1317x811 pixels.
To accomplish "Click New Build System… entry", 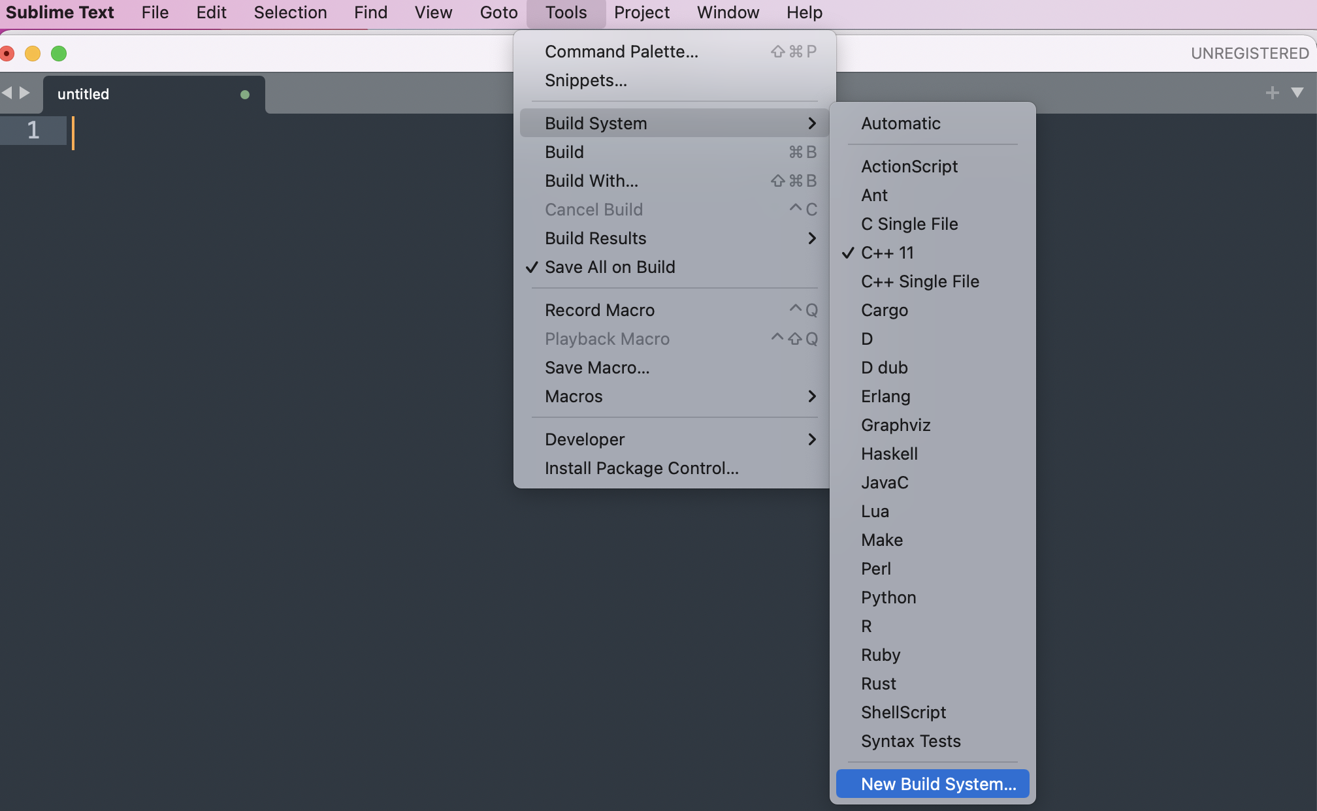I will pyautogui.click(x=938, y=784).
